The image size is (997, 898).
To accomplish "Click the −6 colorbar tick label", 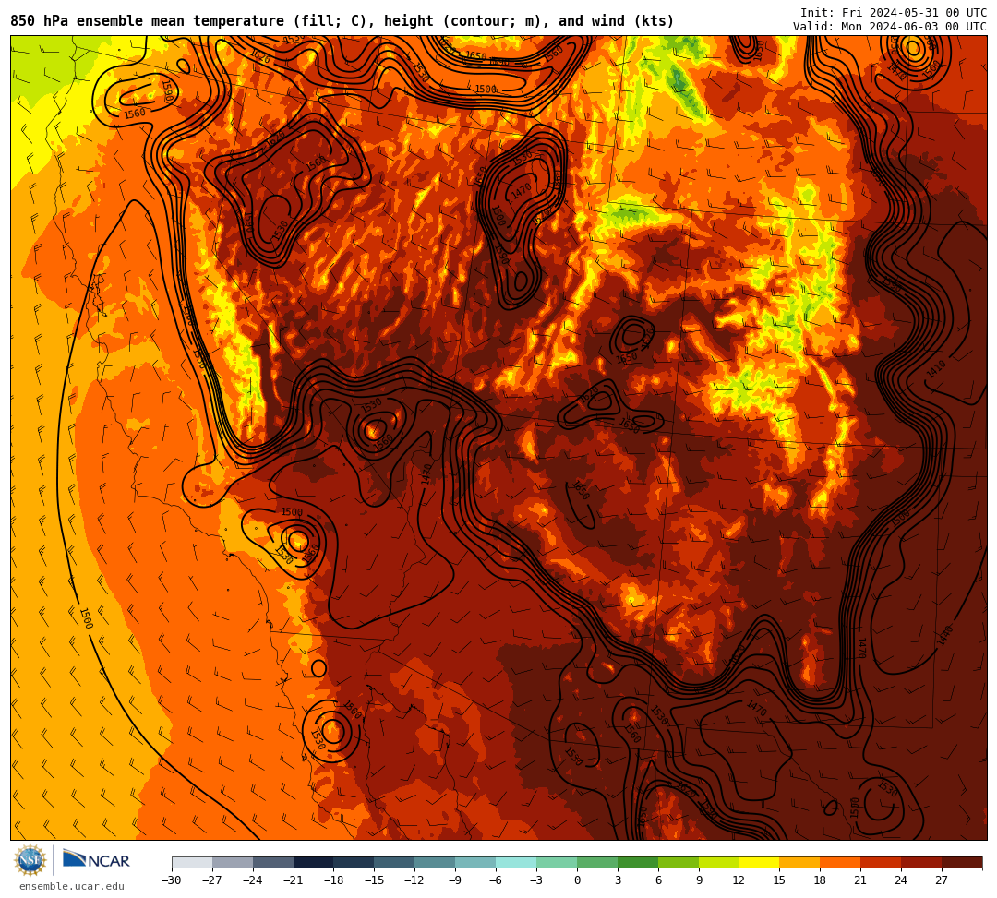I will (496, 880).
